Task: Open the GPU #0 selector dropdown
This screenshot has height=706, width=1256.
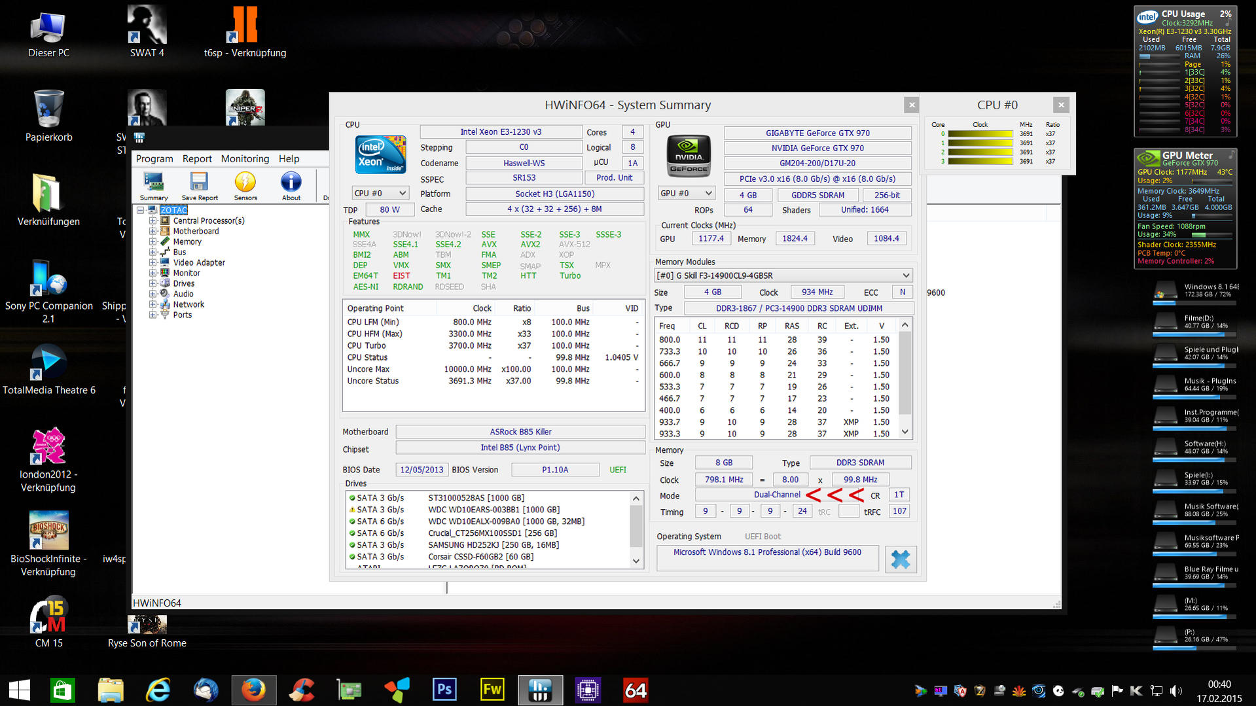Action: pos(686,193)
